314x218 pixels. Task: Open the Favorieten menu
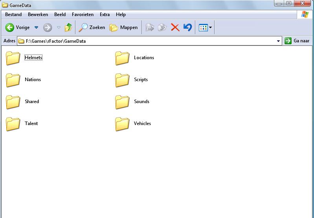83,15
